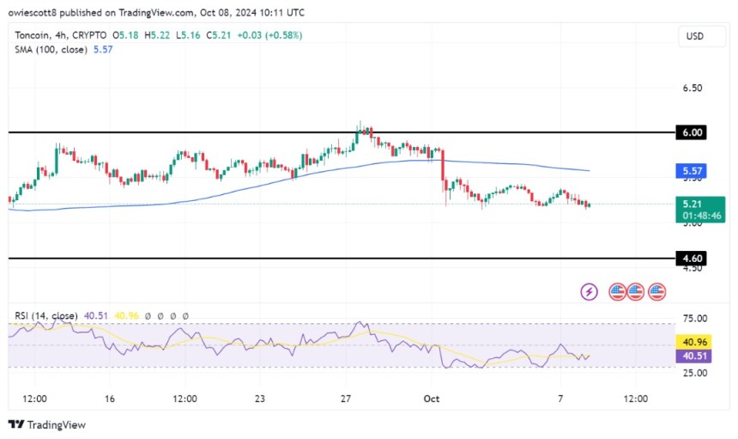Viewport: 738px width, 439px height.
Task: Click the Toncoin symbol title
Action: 34,35
